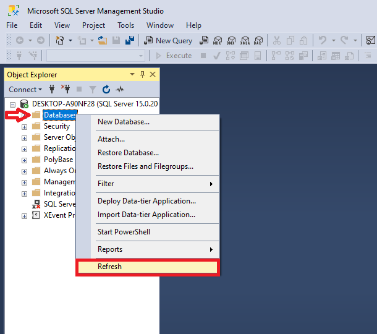Choose Deploy Data-tier Application...
This screenshot has height=334, width=377.
pyautogui.click(x=148, y=201)
